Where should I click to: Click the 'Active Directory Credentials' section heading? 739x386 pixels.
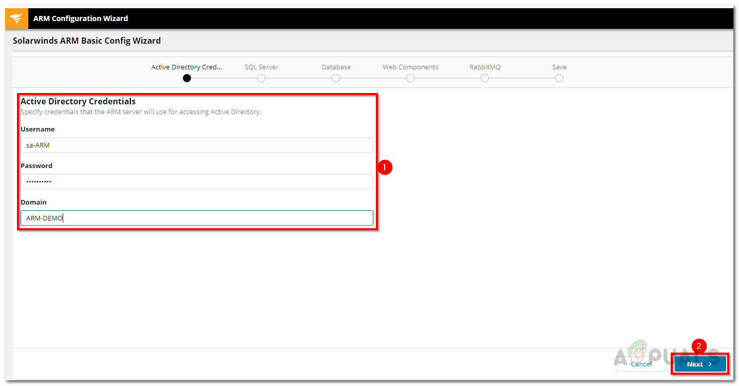(x=78, y=101)
